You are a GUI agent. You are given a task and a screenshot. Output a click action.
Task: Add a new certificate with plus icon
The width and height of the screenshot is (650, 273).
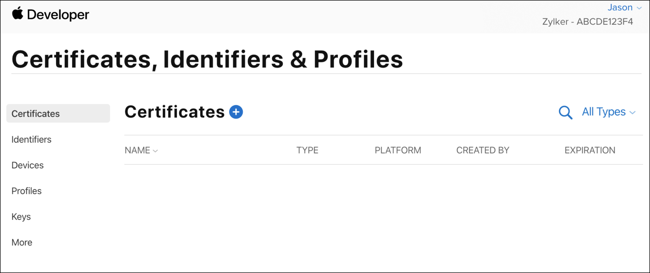coord(236,112)
